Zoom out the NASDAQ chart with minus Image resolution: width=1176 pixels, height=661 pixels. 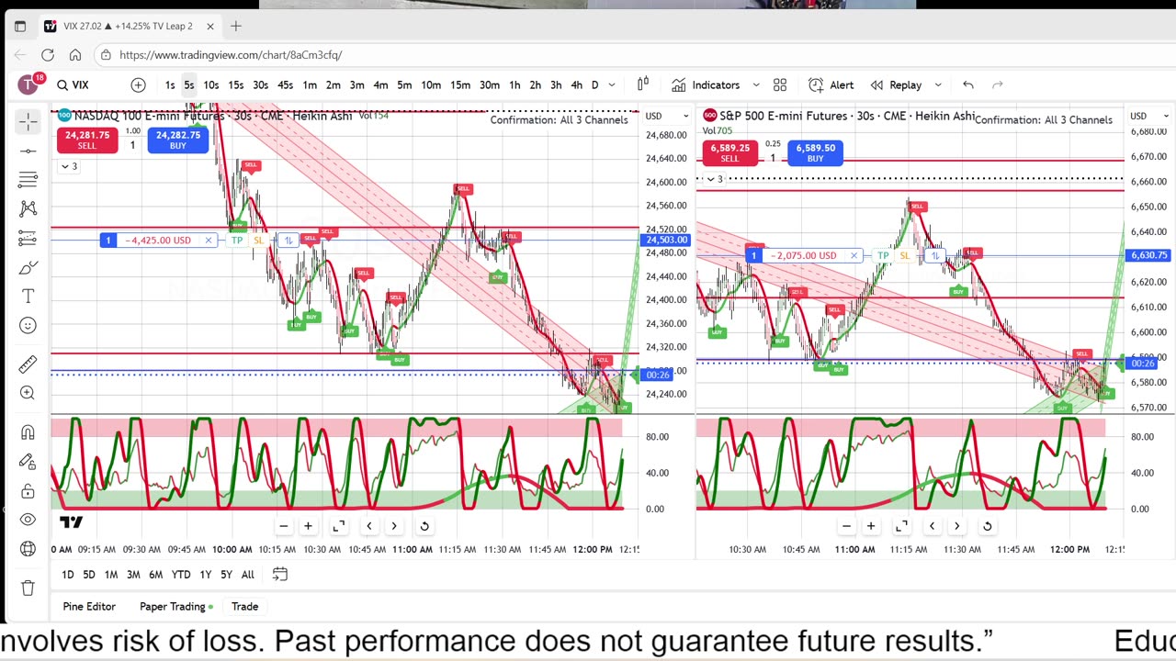(284, 526)
